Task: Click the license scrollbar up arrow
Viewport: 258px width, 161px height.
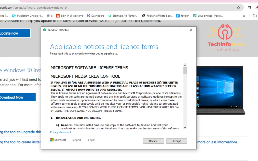Action: [x=185, y=65]
